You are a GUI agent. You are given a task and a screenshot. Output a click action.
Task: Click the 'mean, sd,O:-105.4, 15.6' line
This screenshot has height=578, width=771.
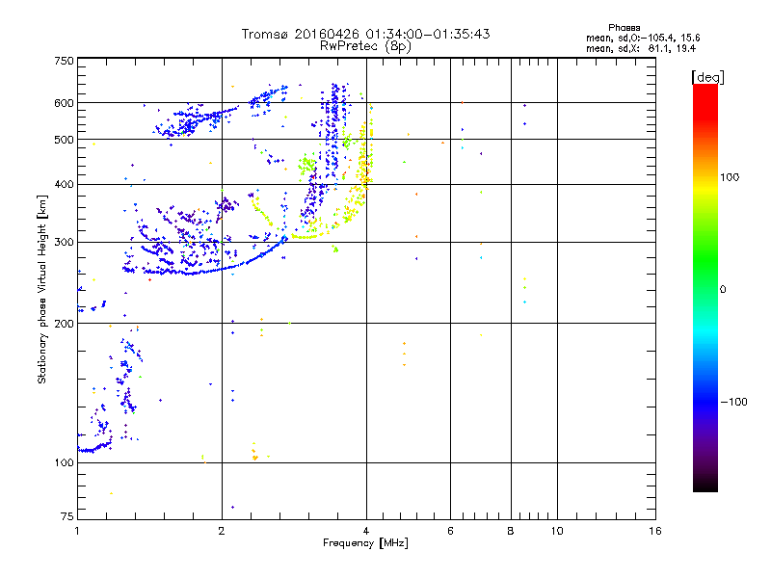click(643, 38)
